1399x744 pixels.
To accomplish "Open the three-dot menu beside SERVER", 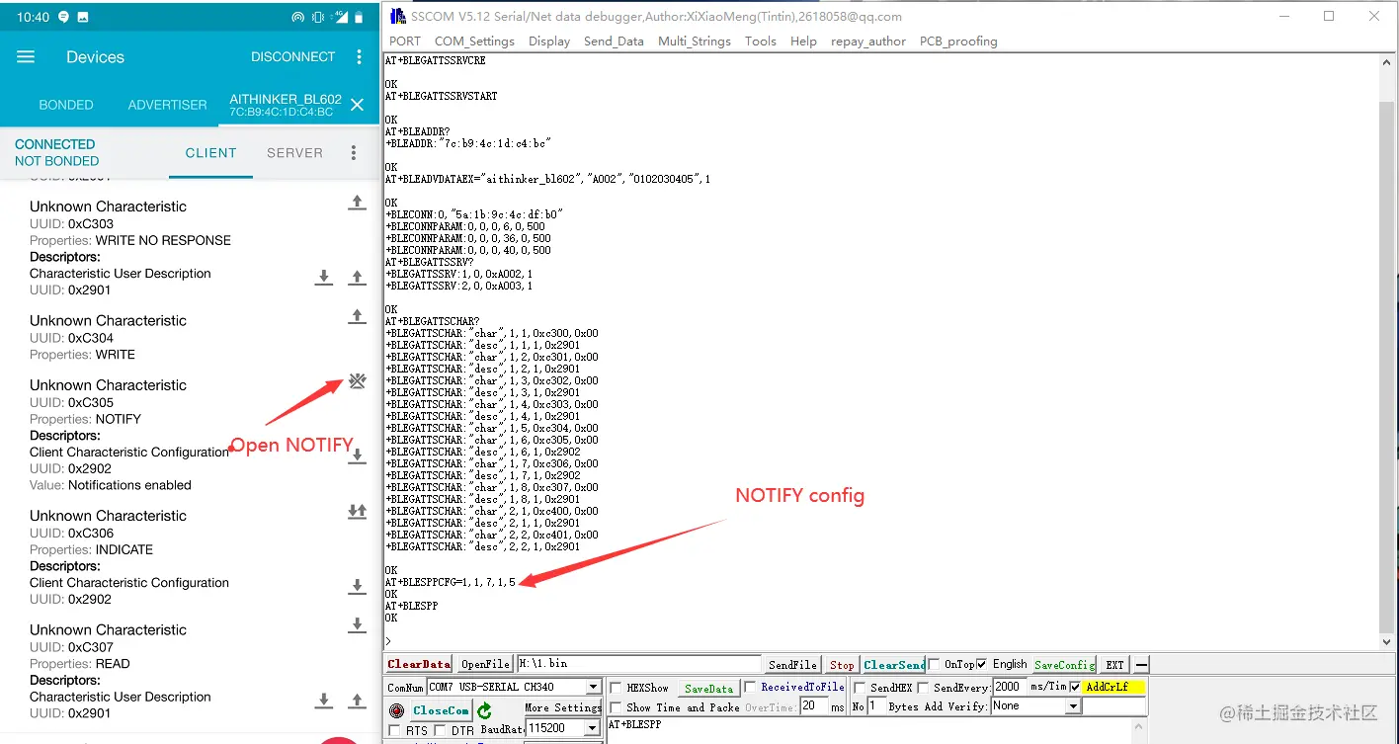I will click(x=354, y=153).
